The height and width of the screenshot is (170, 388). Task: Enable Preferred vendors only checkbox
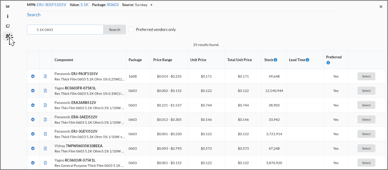click(131, 30)
